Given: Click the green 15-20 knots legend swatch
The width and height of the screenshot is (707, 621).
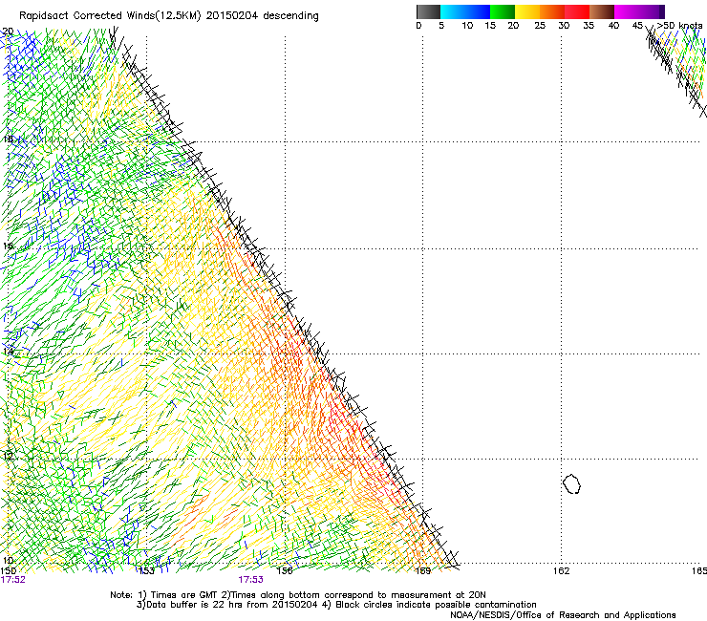Looking at the screenshot, I should pos(503,11).
